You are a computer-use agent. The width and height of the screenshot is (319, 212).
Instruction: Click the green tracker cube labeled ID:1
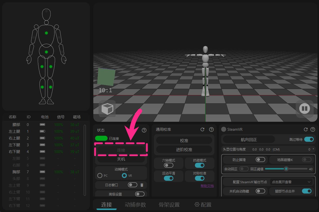pos(106,77)
